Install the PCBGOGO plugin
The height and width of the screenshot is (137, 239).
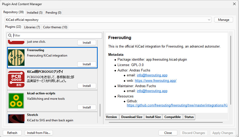pos(87,86)
